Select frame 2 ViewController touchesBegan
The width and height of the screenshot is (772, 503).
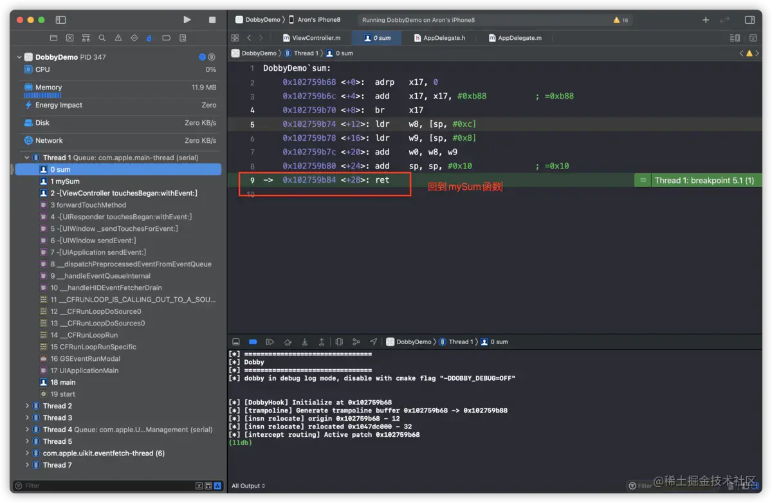120,193
